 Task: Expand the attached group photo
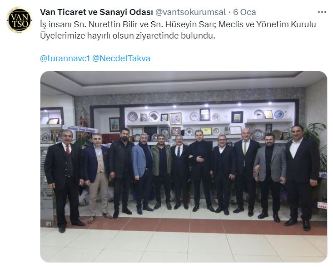184,167
